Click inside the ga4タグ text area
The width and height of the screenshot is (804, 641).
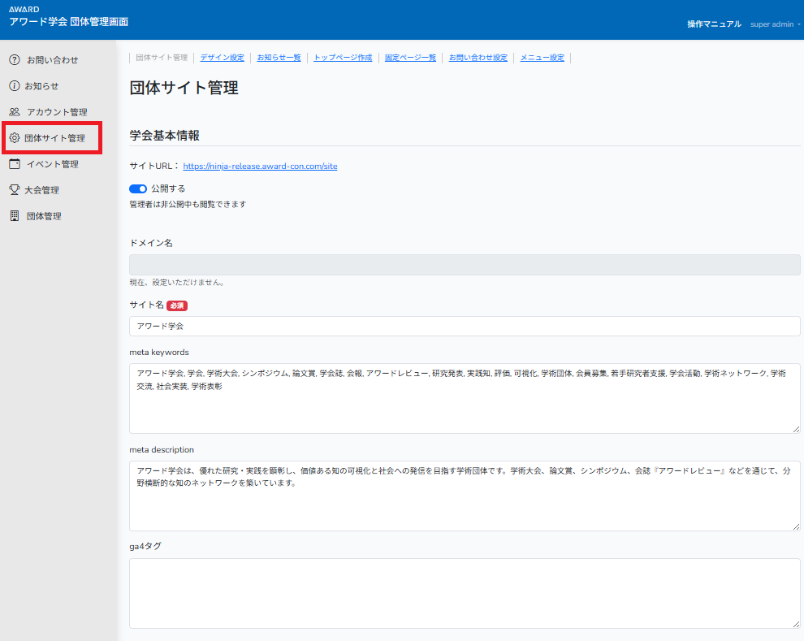[x=465, y=593]
